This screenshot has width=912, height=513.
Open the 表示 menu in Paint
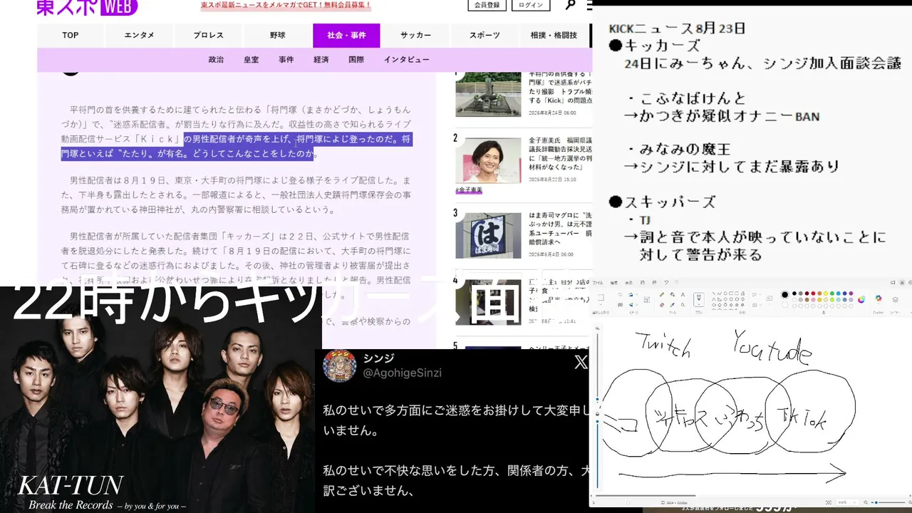coord(629,282)
